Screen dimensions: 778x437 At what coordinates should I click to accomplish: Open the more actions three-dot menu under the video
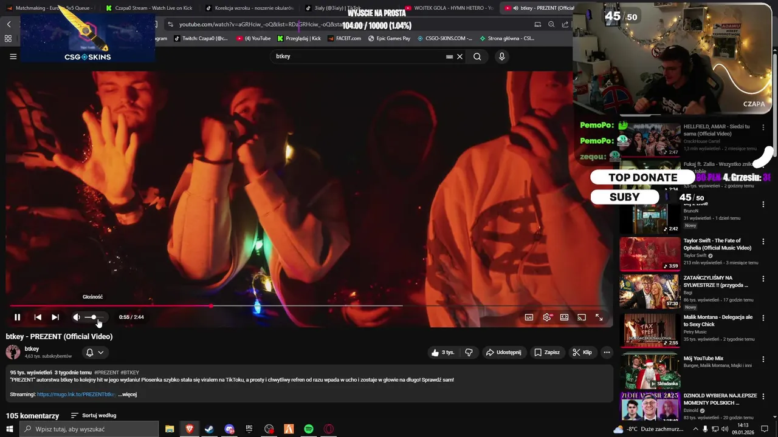606,352
